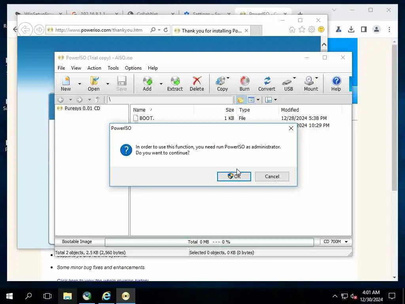405x304 pixels.
Task: Click the Burn toolbar icon
Action: click(x=244, y=84)
